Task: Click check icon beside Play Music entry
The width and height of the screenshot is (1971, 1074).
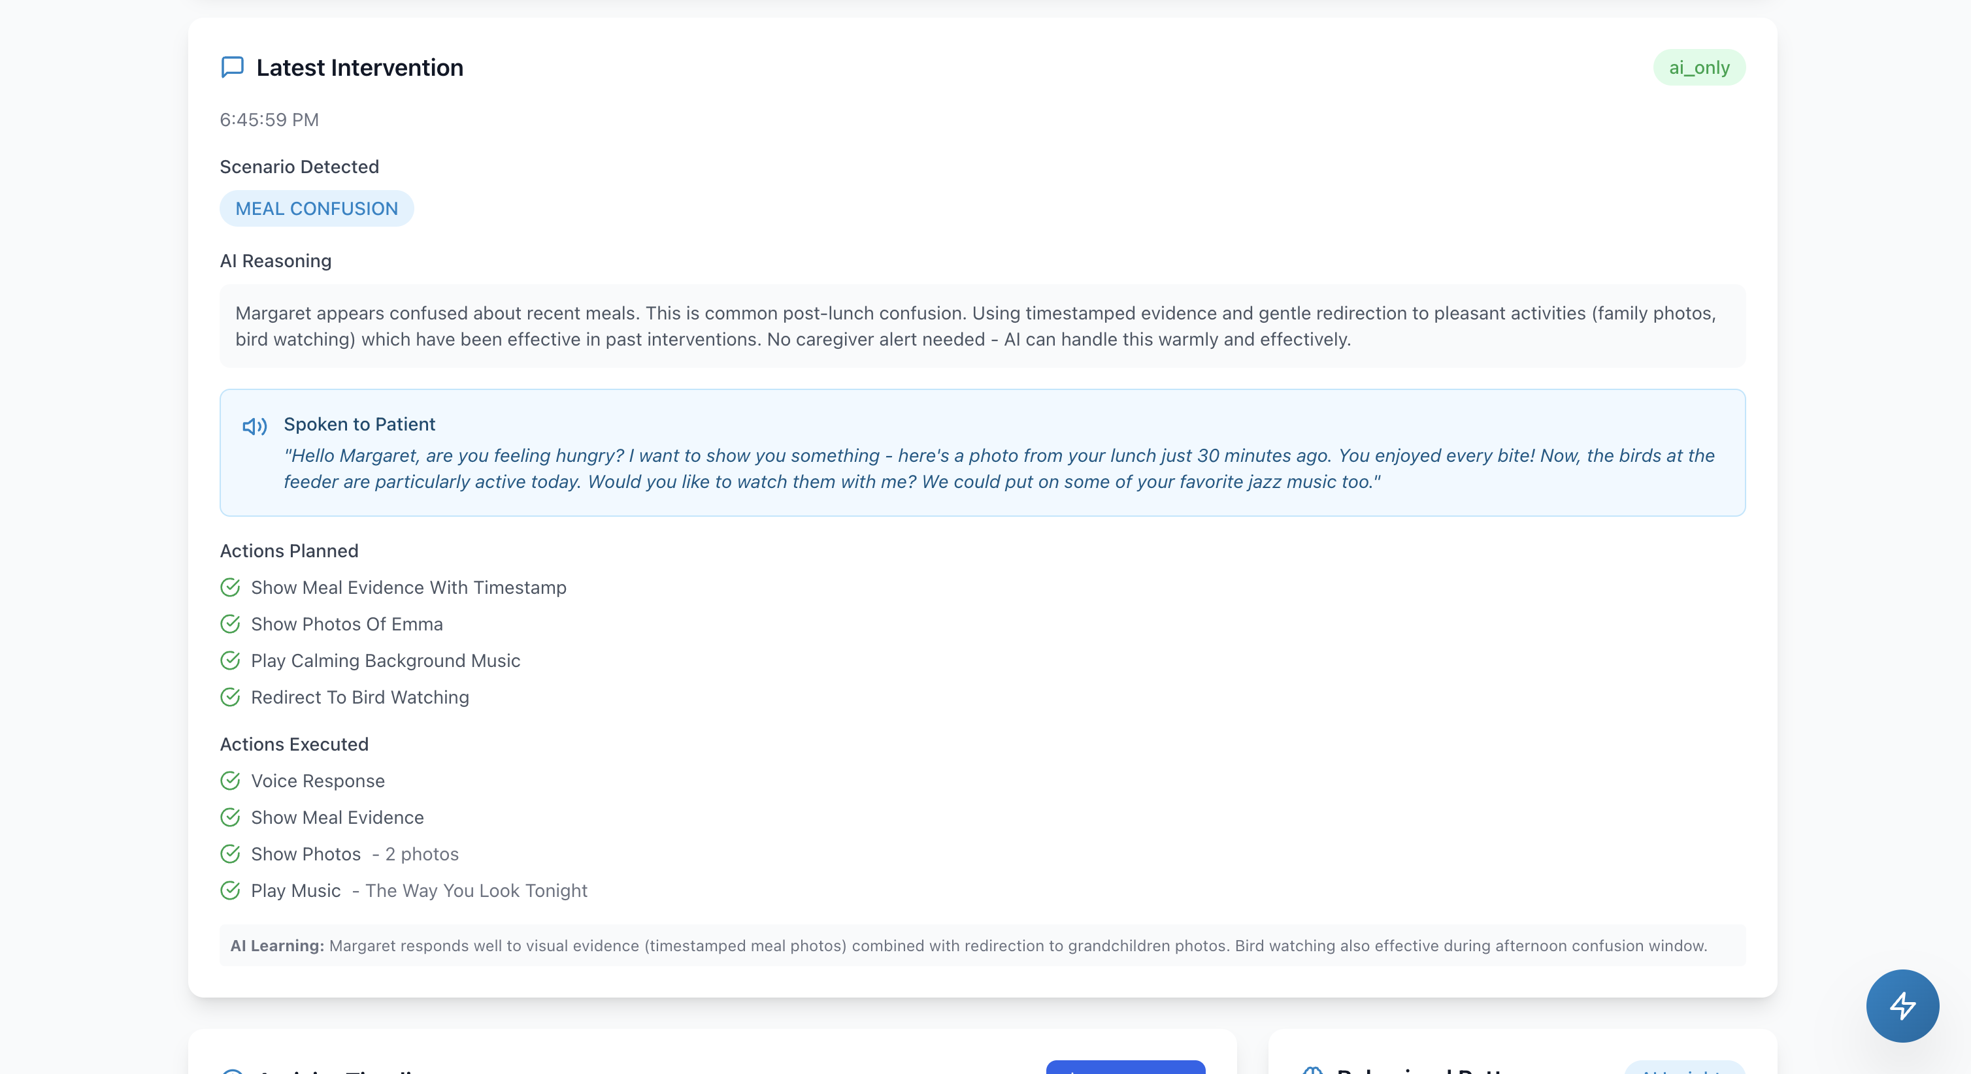Action: click(x=230, y=890)
